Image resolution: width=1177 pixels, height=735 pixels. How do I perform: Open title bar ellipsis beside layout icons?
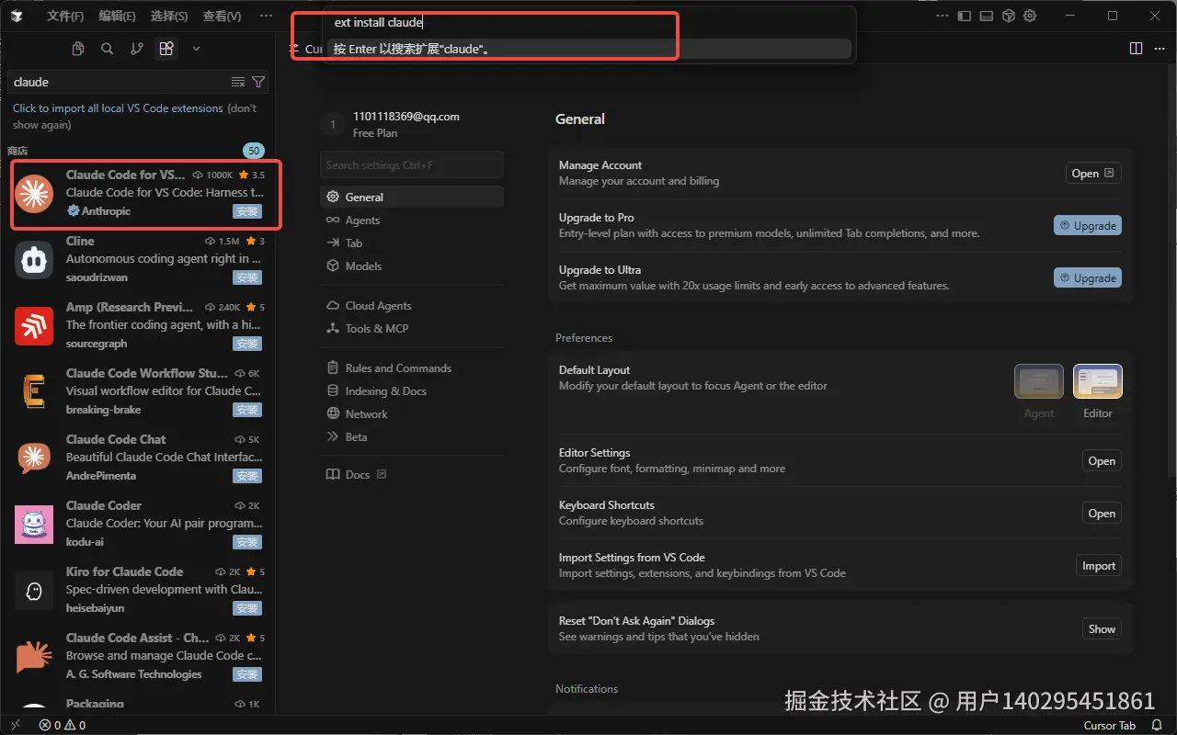[943, 16]
